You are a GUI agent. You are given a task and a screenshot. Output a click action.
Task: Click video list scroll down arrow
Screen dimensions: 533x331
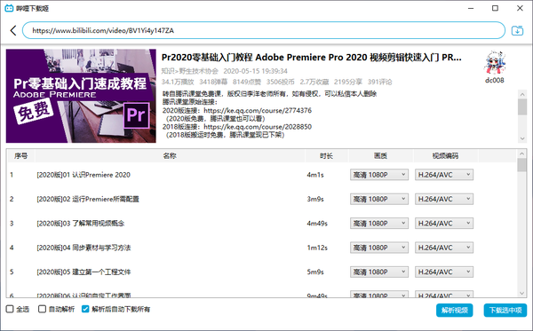(x=522, y=294)
